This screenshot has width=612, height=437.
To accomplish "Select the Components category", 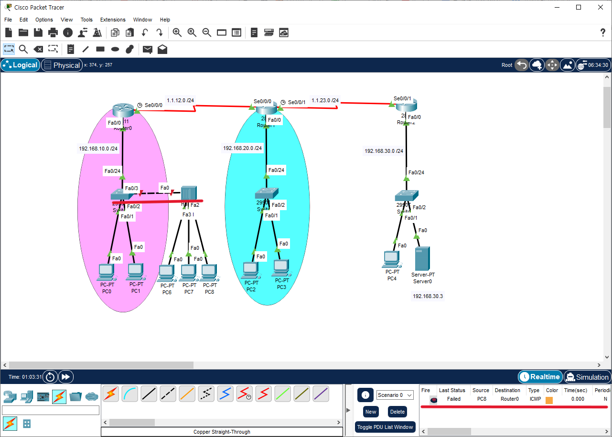I will [43, 396].
